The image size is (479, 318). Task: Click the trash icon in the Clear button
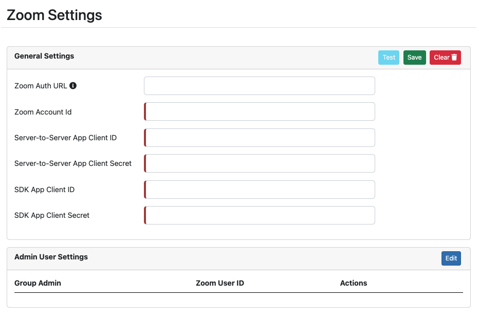[454, 57]
